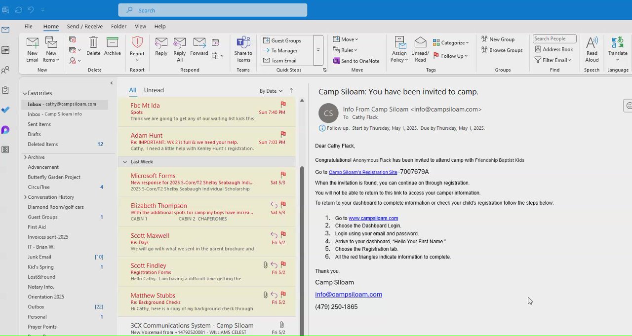Open Camp Siloam's Registration Site link
The width and height of the screenshot is (632, 336).
click(363, 172)
